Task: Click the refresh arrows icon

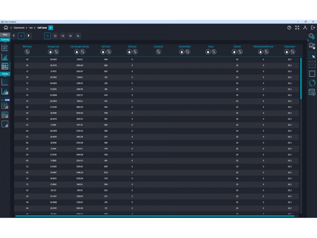Action: point(312,83)
